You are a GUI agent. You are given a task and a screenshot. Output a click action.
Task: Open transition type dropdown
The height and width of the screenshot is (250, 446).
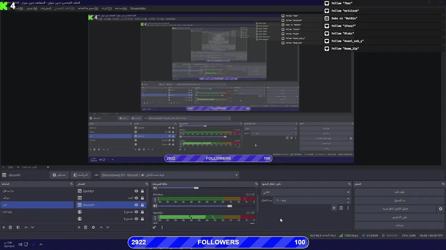point(306,192)
